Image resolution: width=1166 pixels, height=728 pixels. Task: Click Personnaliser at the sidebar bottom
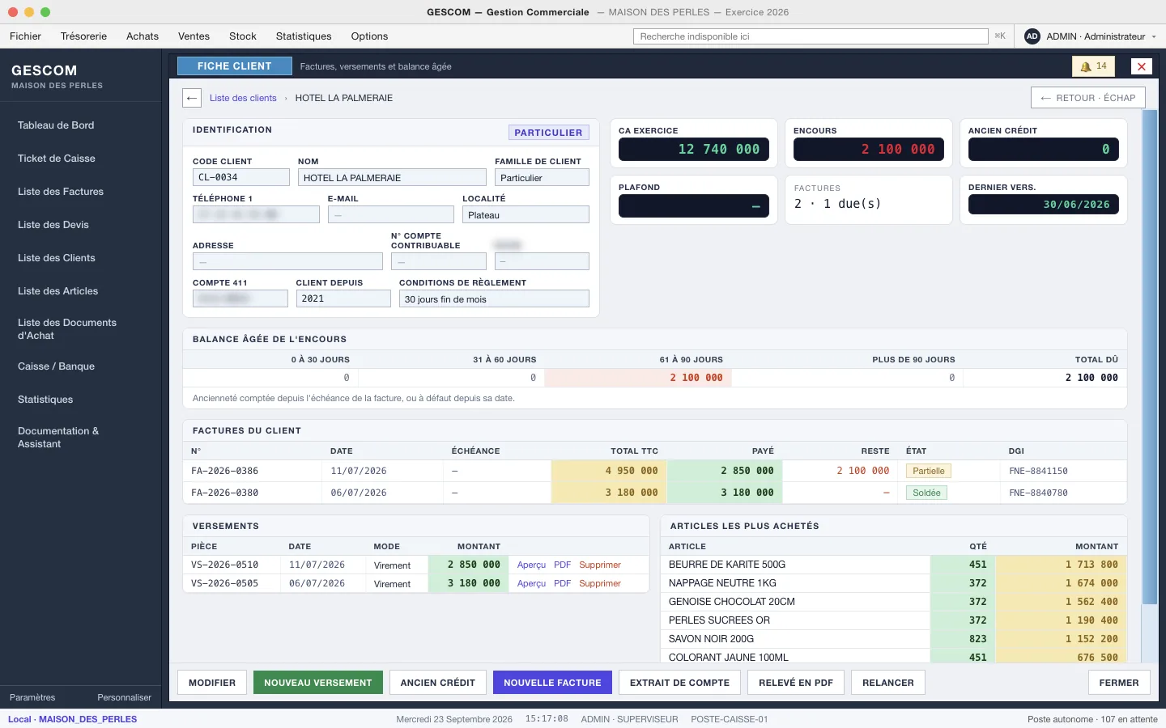pyautogui.click(x=125, y=697)
